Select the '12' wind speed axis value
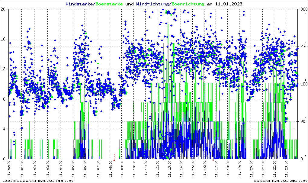The image size is (308, 183). [4, 69]
